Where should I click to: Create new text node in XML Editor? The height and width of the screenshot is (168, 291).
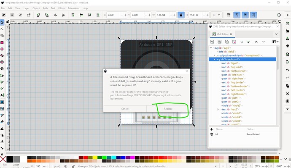[x=220, y=42]
